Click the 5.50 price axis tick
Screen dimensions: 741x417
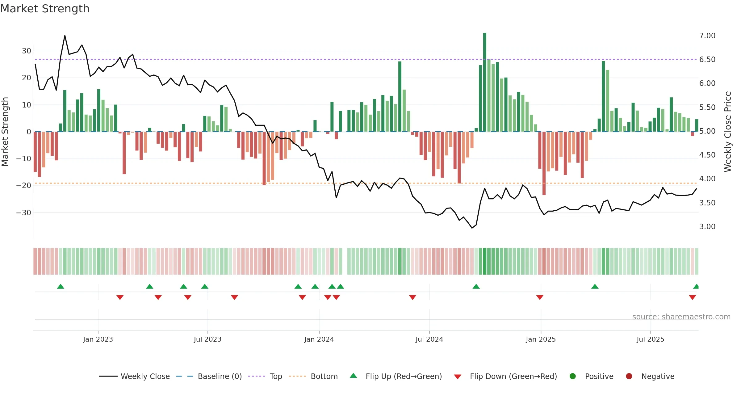click(707, 107)
